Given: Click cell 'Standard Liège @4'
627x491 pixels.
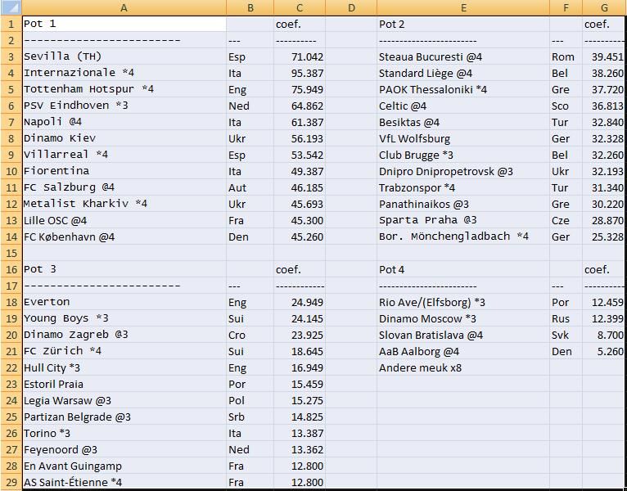Looking at the screenshot, I should pos(463,73).
